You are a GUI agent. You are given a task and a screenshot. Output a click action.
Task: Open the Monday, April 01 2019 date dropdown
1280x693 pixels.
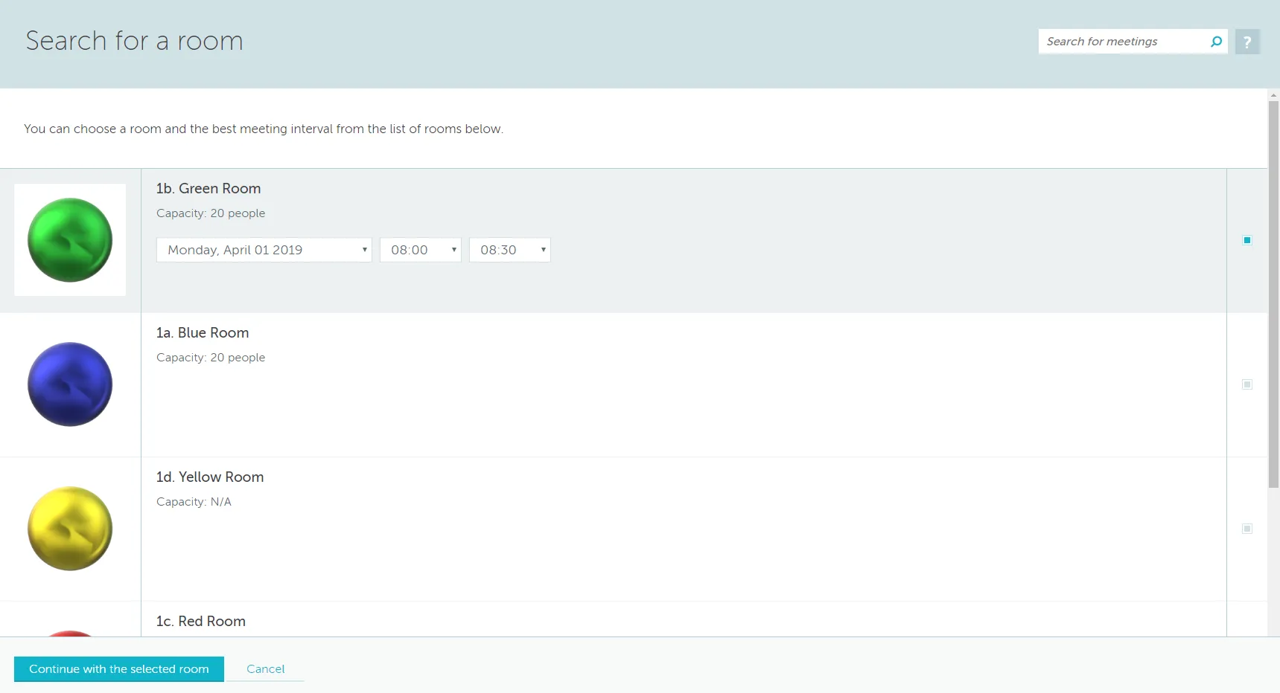coord(264,250)
